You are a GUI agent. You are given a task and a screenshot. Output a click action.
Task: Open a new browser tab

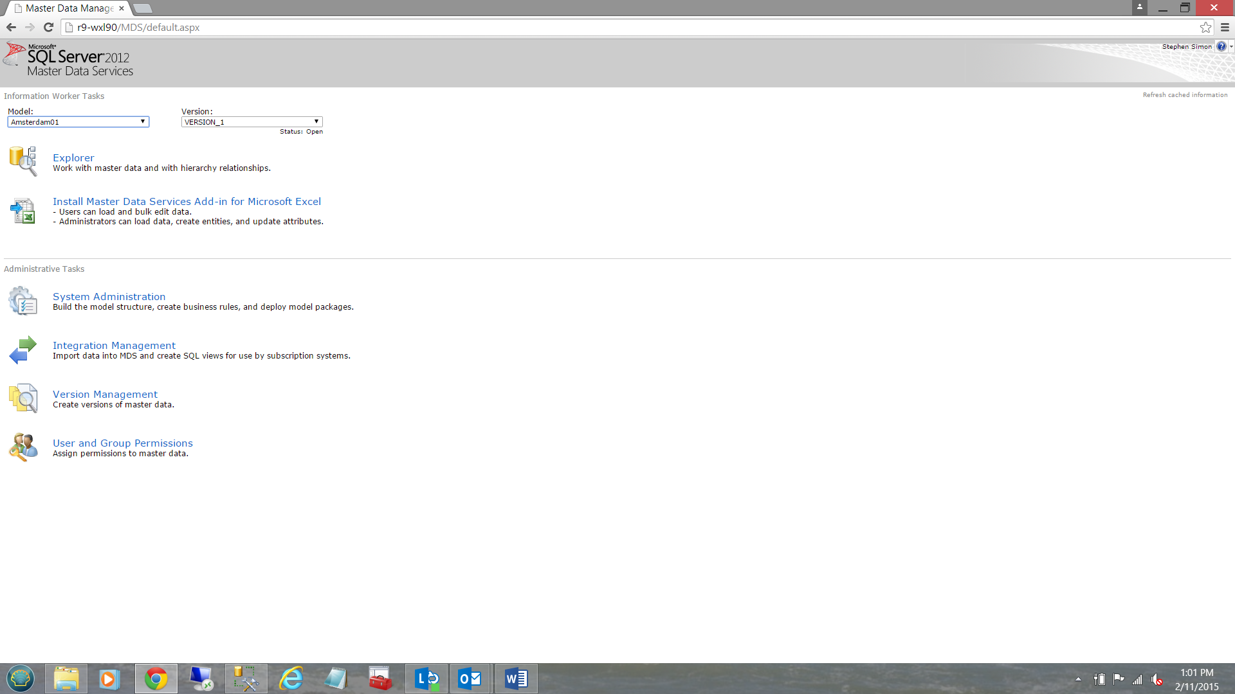(x=143, y=8)
